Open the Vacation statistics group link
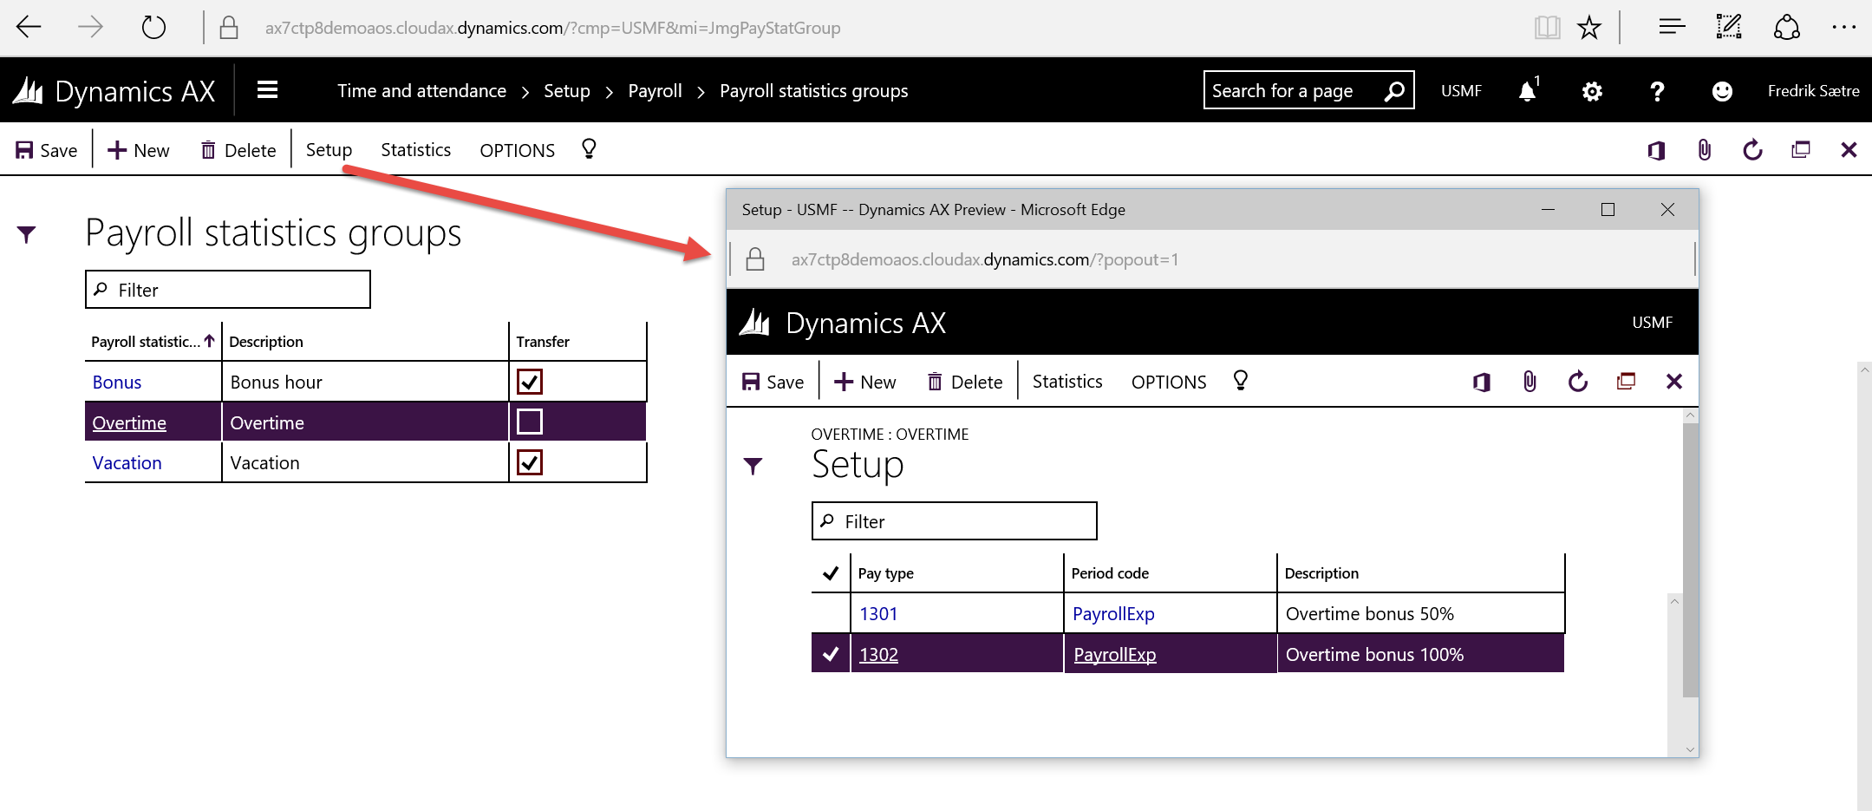This screenshot has width=1872, height=811. point(127,463)
